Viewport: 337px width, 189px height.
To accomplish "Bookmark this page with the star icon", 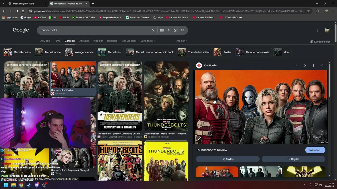I will (308, 11).
